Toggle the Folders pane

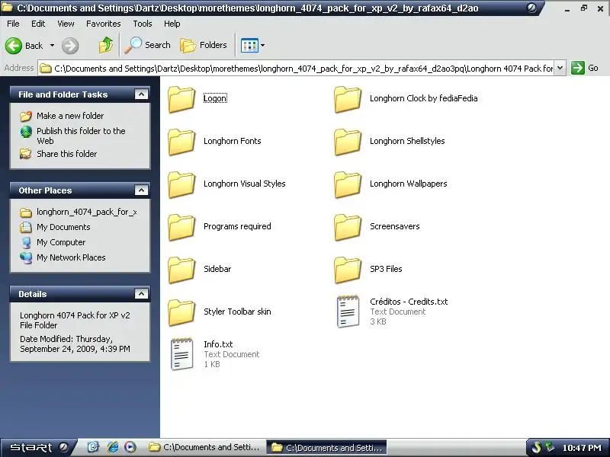[x=204, y=45]
